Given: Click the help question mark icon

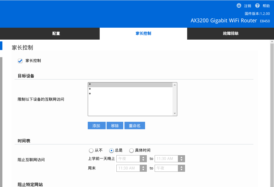Looking at the screenshot, I should tap(257, 6).
